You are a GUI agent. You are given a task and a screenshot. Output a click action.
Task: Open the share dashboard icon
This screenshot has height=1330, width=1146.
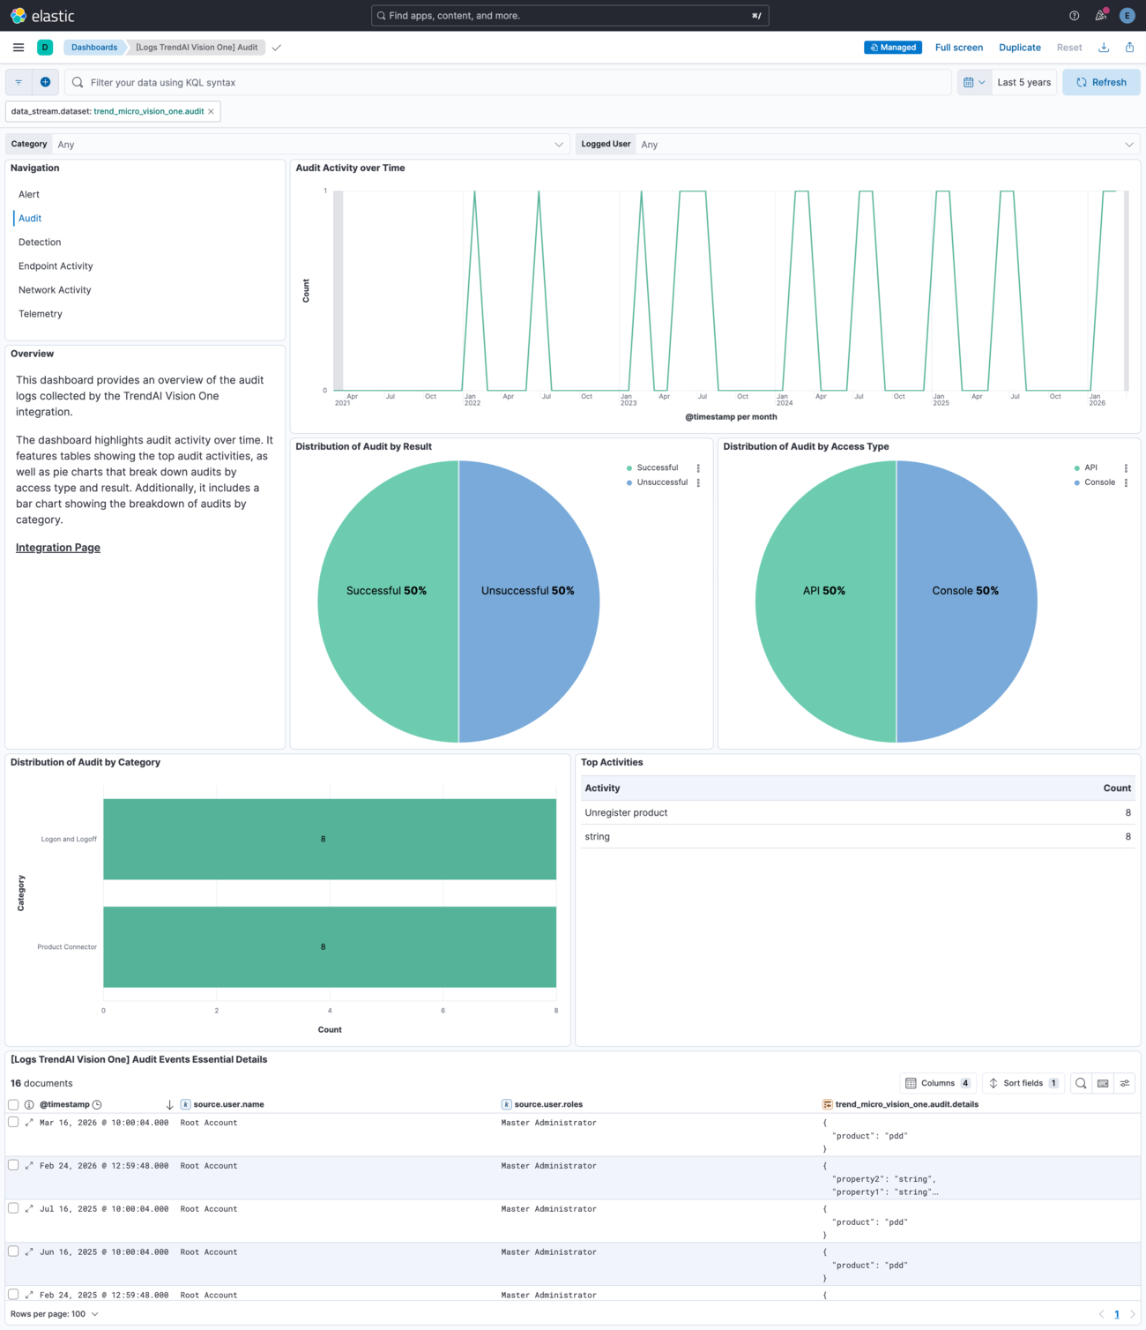(1129, 47)
